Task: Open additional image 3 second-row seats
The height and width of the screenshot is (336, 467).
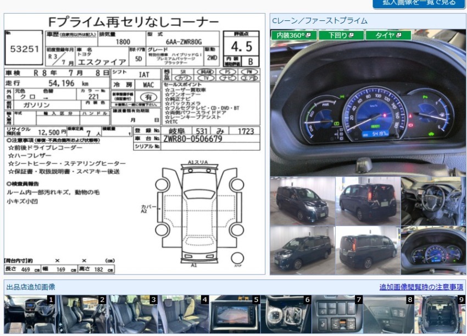Action: pyautogui.click(x=132, y=314)
